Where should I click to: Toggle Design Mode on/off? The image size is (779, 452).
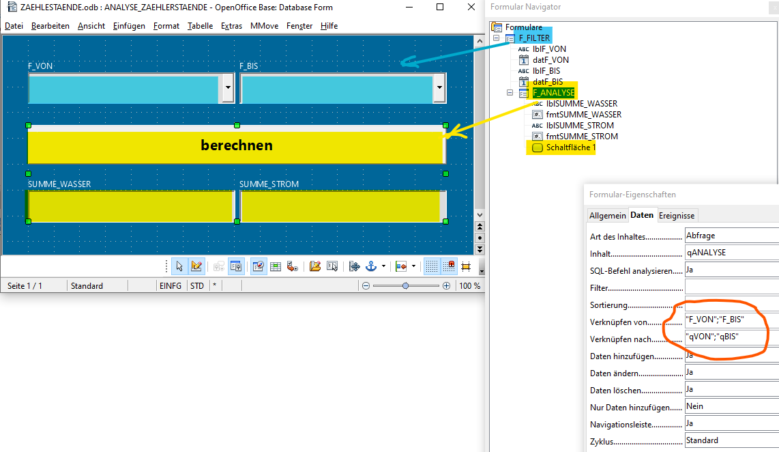tap(196, 266)
